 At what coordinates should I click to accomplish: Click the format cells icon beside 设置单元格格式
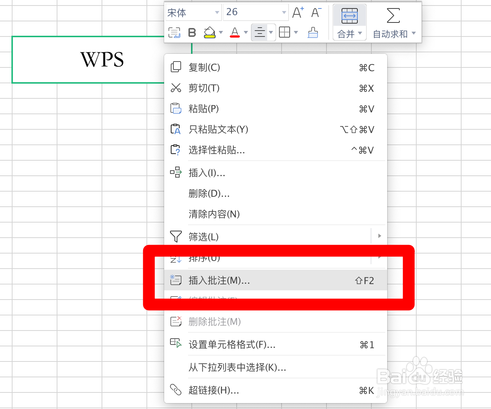(176, 343)
